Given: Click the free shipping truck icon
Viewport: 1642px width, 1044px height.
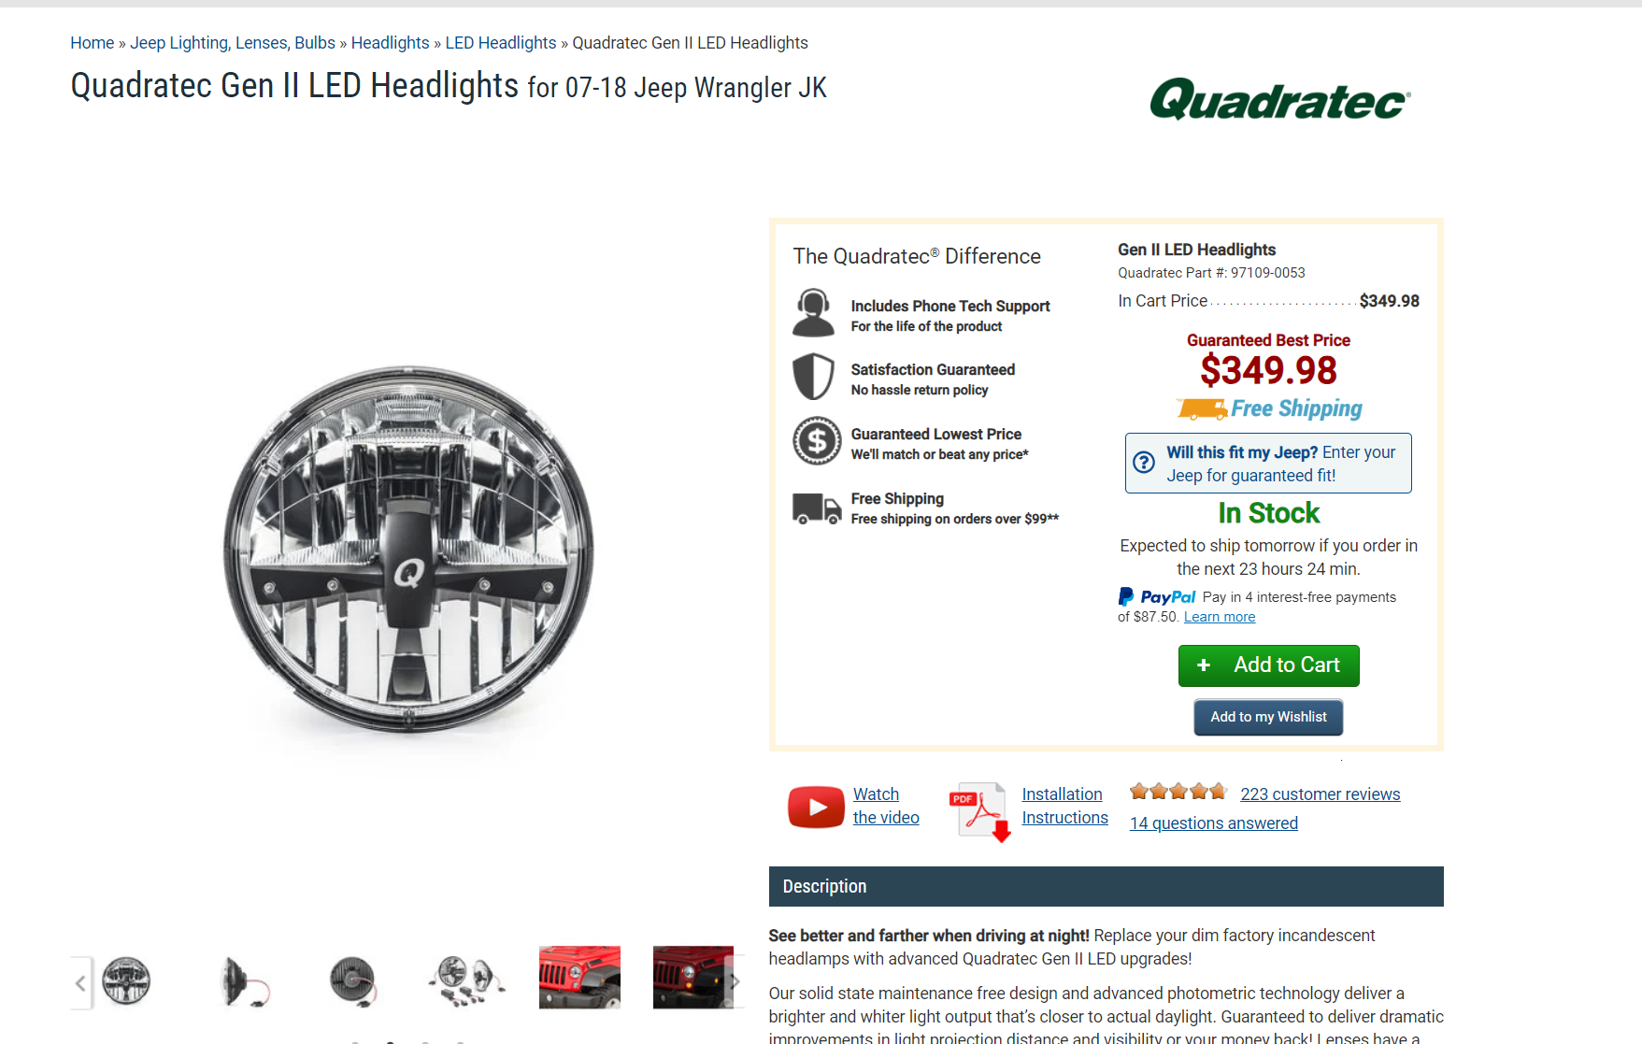Looking at the screenshot, I should 817,508.
